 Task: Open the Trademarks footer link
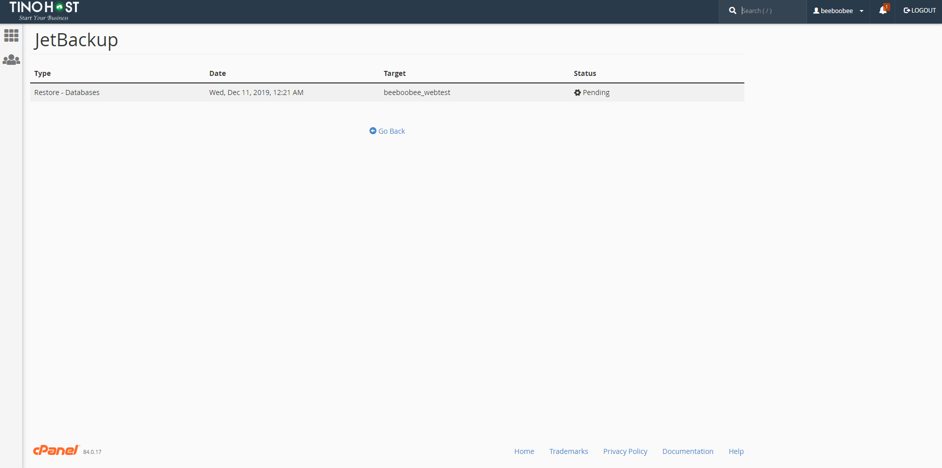pyautogui.click(x=568, y=451)
